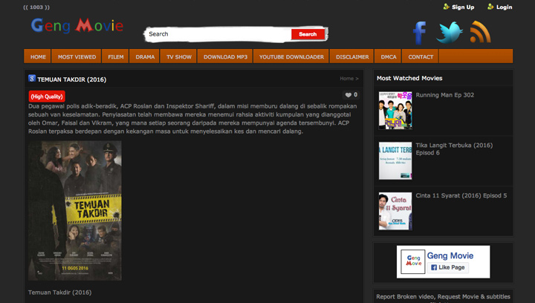535x303 pixels.
Task: Click the Langit Terbuka thumbnail
Action: 395,160
